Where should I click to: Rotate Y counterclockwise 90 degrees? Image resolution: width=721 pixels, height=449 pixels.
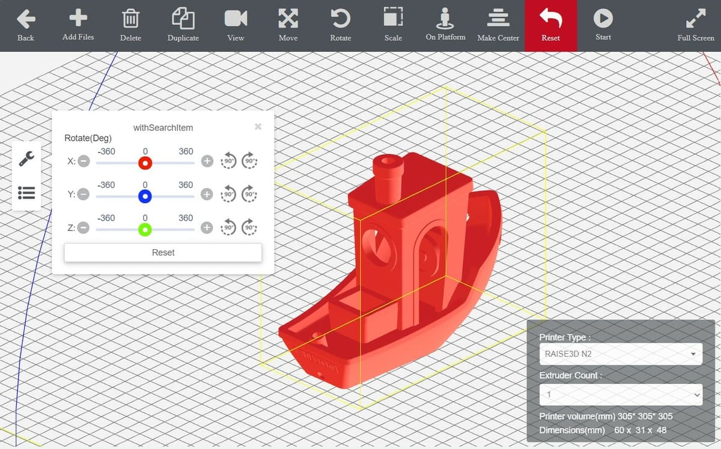point(228,194)
